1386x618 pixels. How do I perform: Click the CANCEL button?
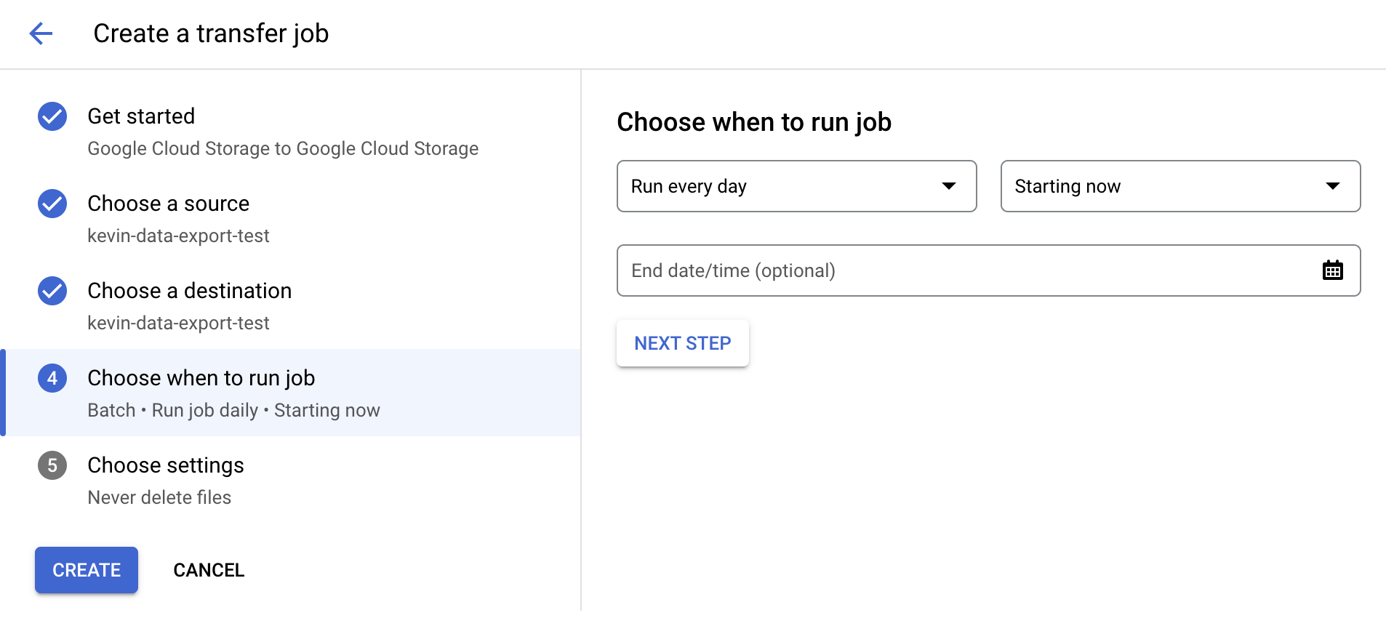209,570
